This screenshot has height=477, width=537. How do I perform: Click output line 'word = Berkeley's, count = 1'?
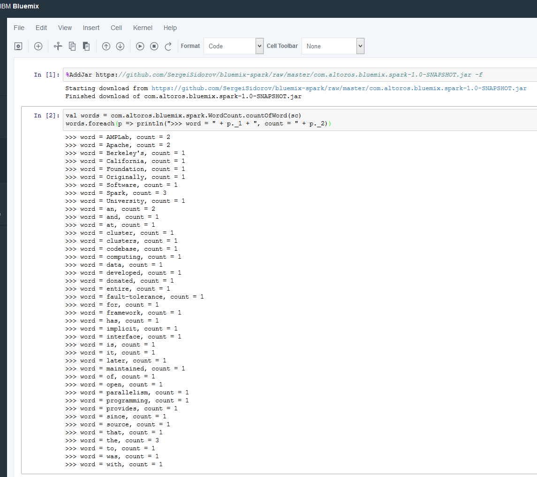pyautogui.click(x=125, y=153)
